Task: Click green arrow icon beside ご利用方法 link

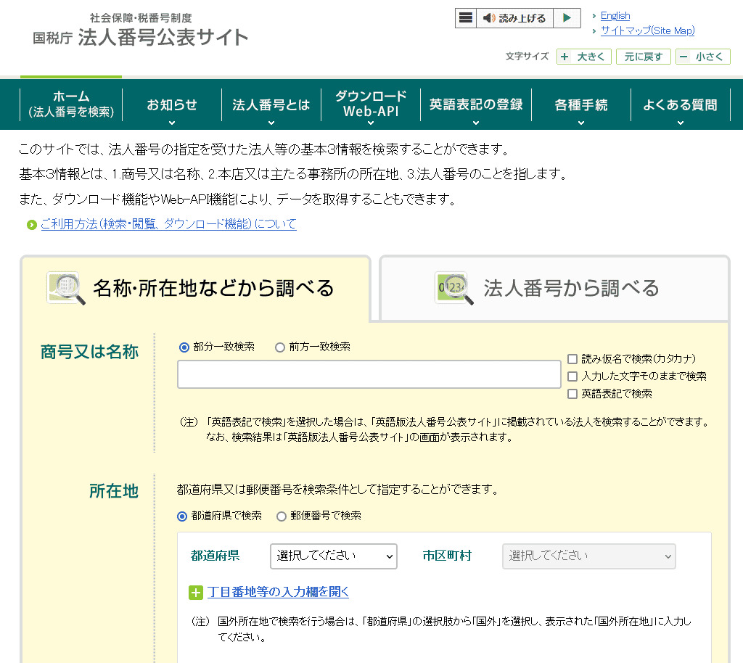Action: click(x=31, y=225)
